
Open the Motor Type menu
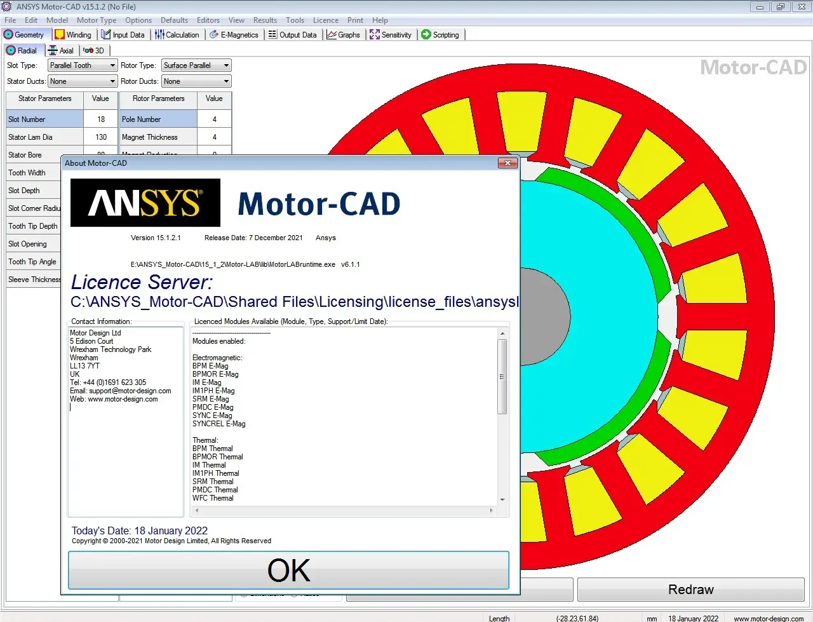[x=97, y=20]
